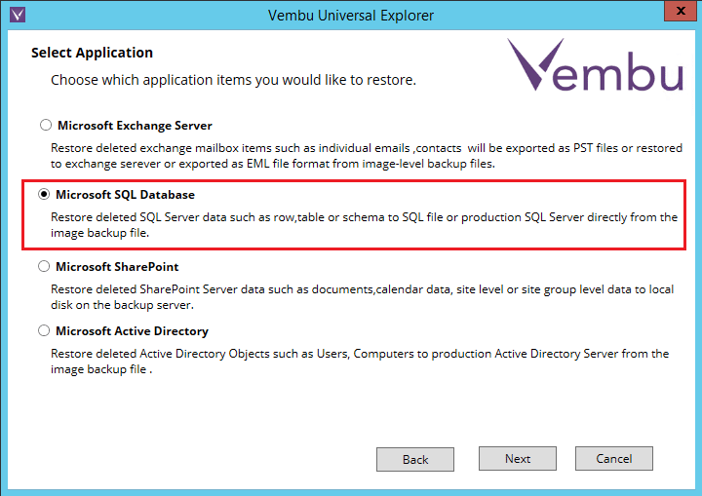Choose the Microsoft SharePoint radio button
The width and height of the screenshot is (702, 496).
(x=45, y=266)
